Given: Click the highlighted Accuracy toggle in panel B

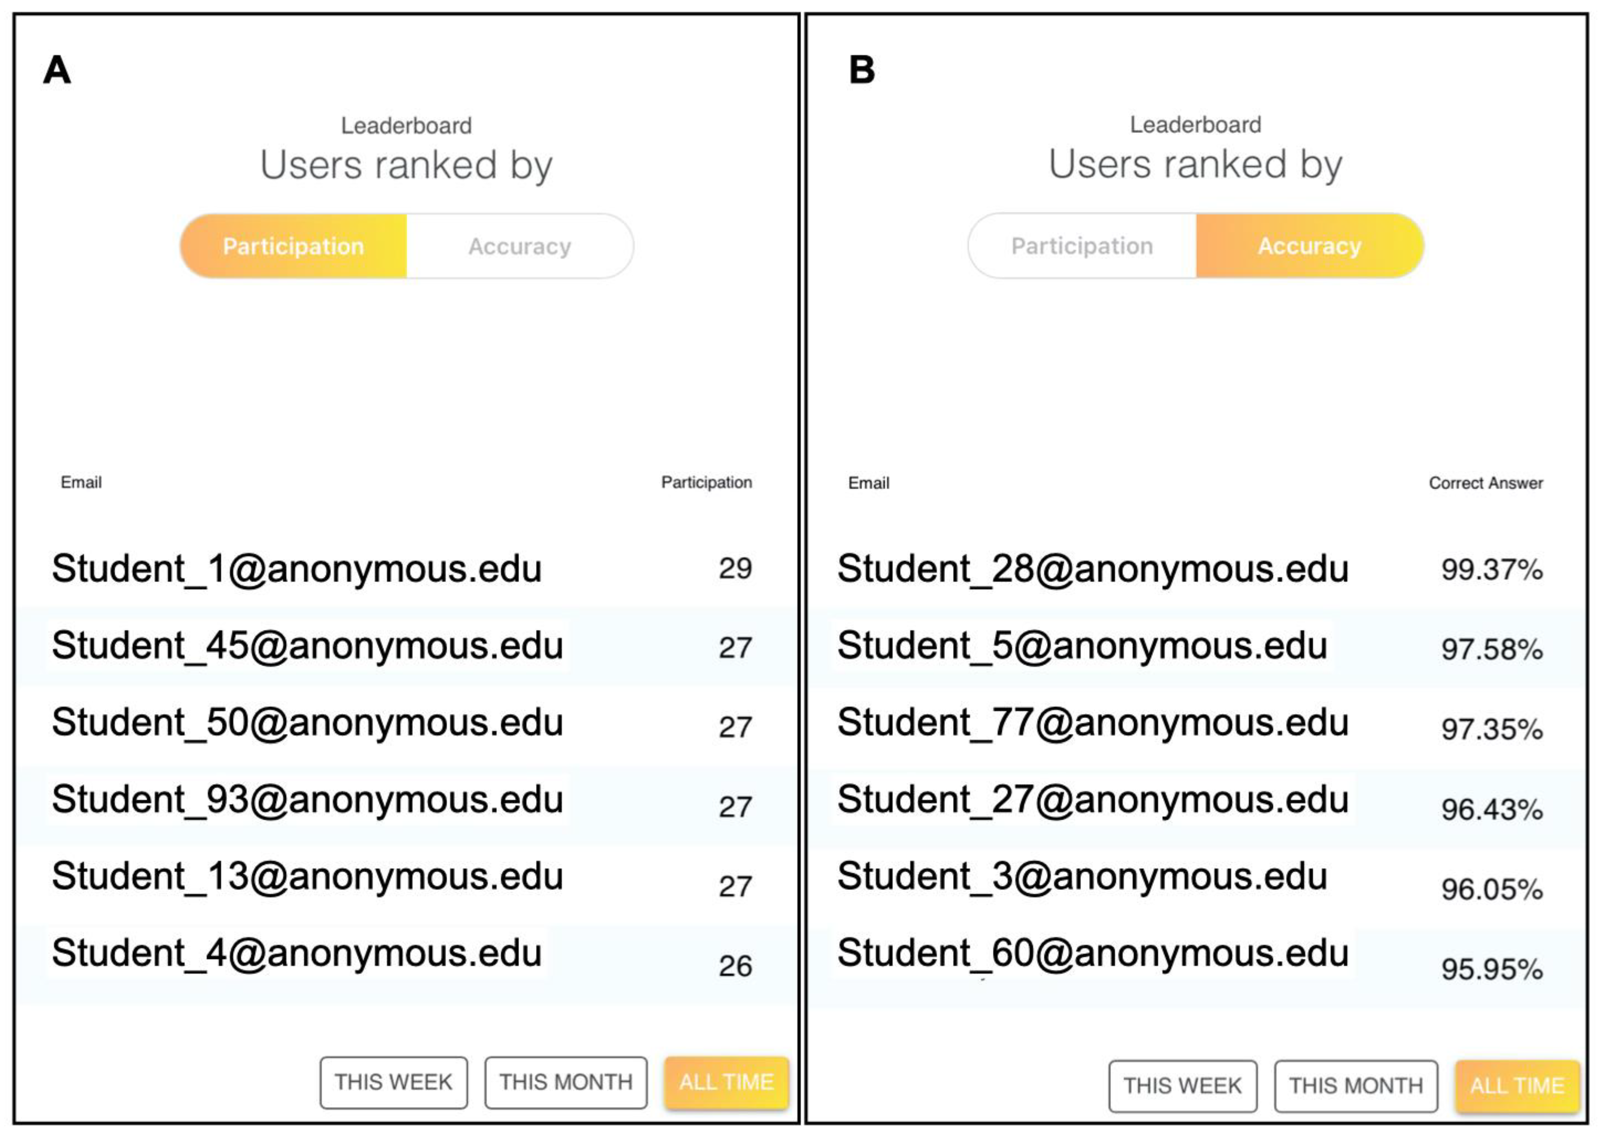Looking at the screenshot, I should pyautogui.click(x=1310, y=245).
